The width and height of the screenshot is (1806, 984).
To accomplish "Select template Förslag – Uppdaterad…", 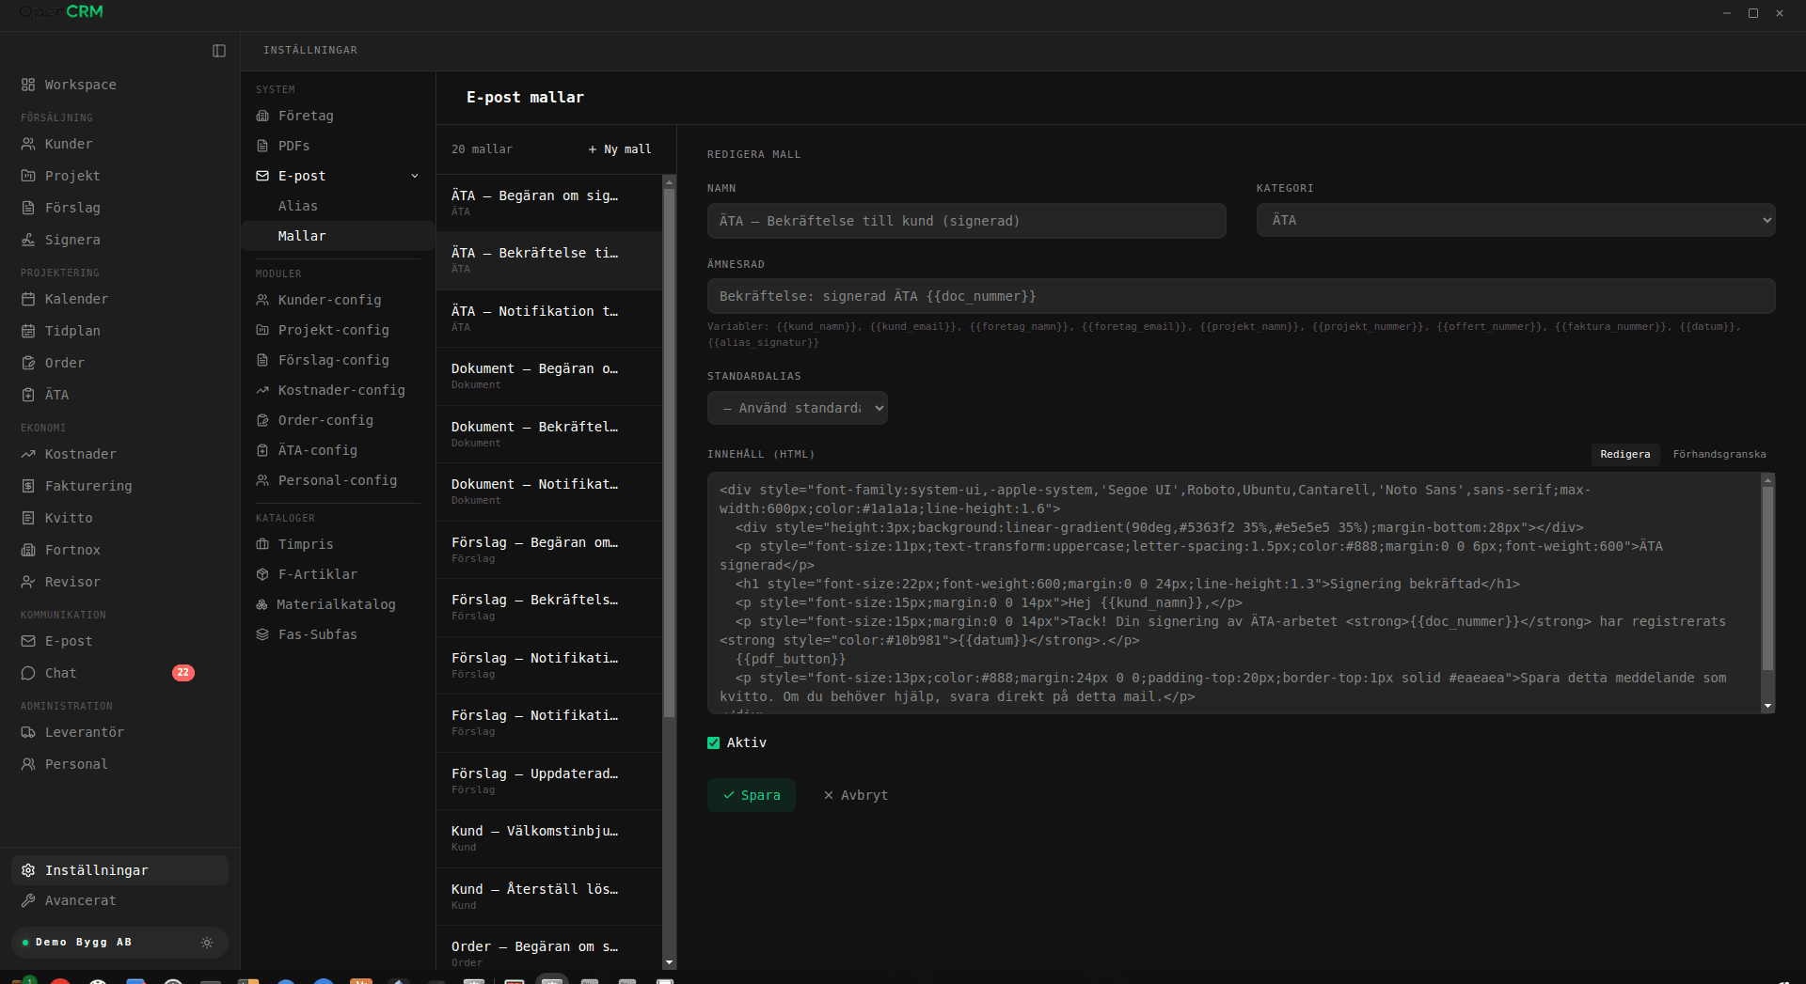I will pyautogui.click(x=549, y=781).
